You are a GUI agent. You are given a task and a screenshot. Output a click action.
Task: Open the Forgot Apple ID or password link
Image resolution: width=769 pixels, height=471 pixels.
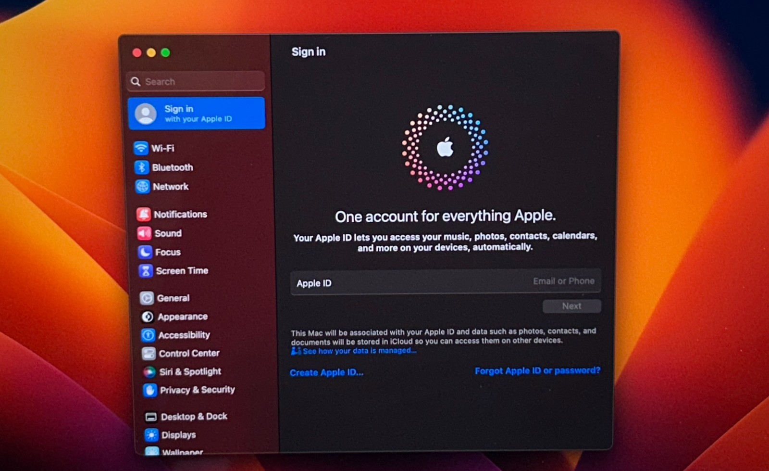point(537,370)
